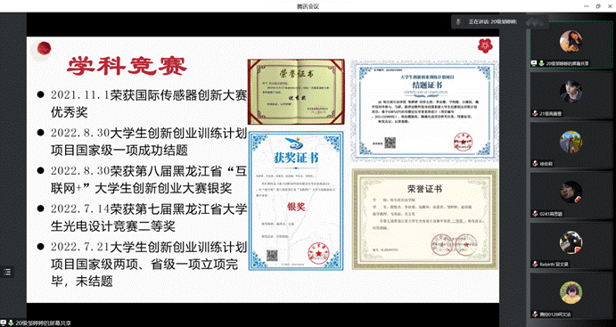Select the top participant's avatar thumbnail
The image size is (616, 327).
click(x=571, y=41)
